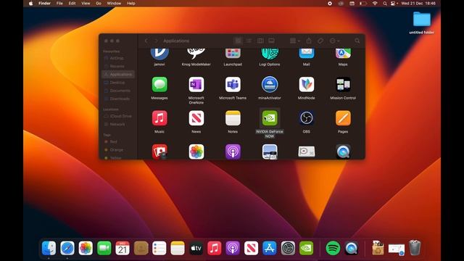Open the Finder window search
464x261 pixels.
(357, 41)
